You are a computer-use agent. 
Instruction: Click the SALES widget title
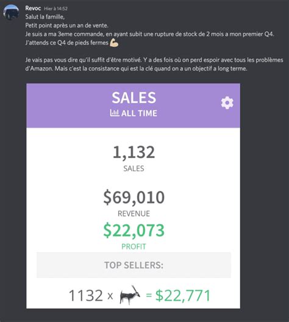point(134,98)
